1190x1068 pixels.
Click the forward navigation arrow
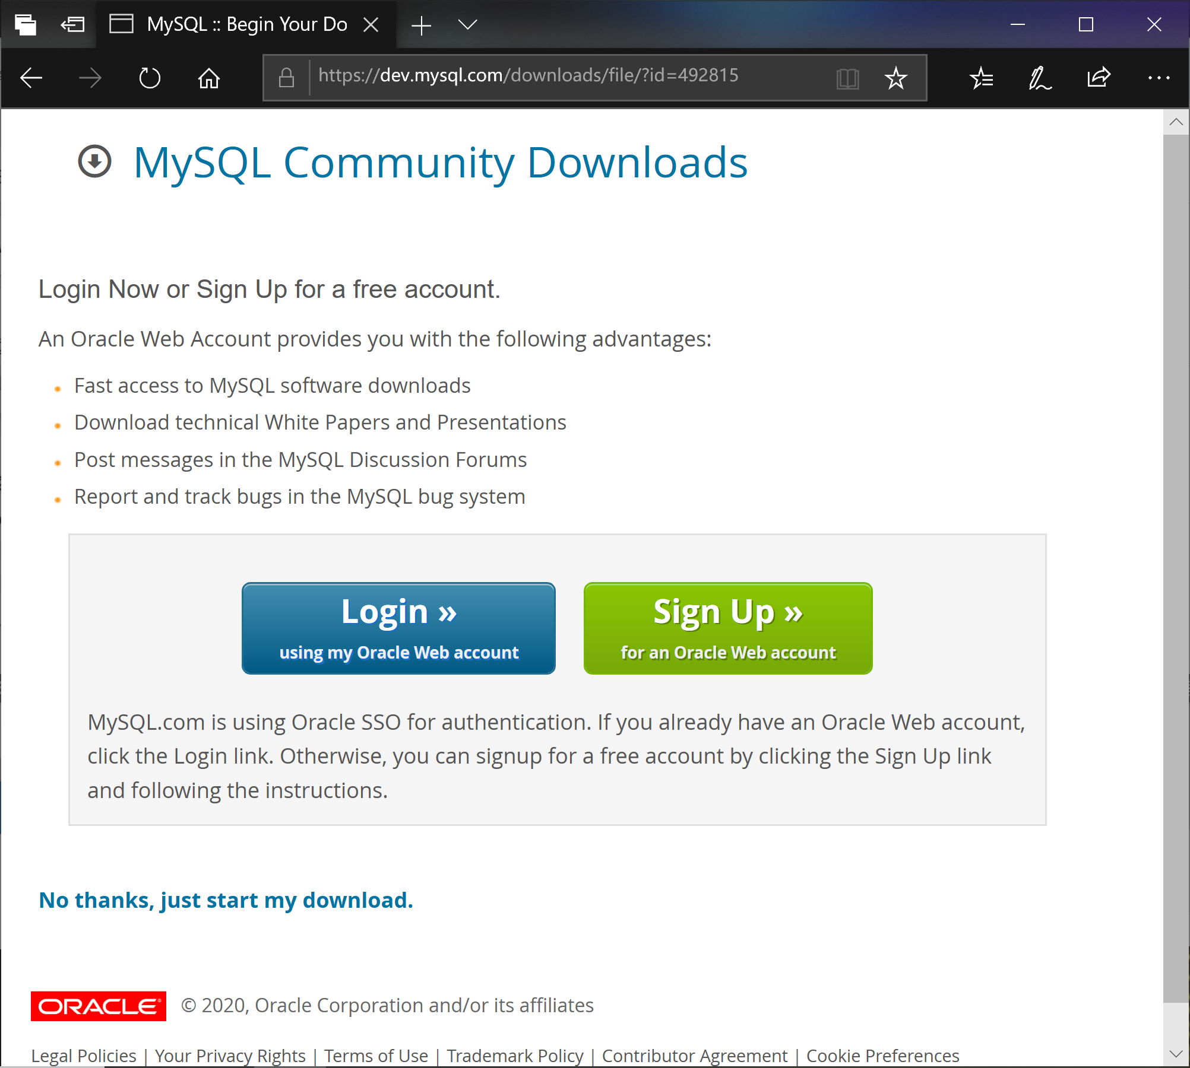tap(90, 78)
